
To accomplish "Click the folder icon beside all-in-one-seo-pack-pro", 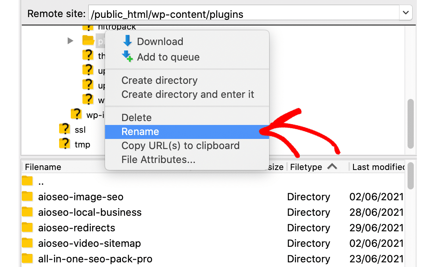I will [27, 258].
